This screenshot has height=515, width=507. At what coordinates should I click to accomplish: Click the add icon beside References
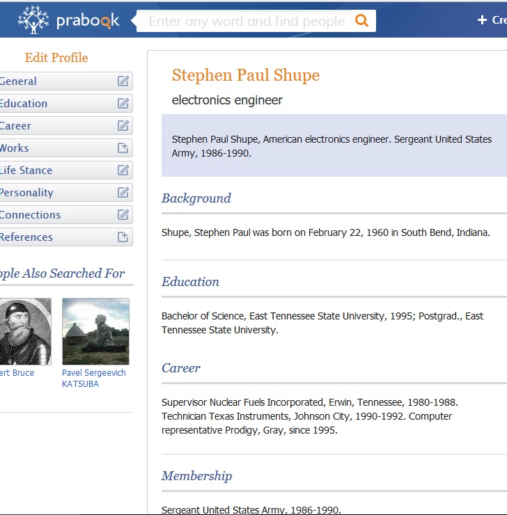tap(123, 237)
